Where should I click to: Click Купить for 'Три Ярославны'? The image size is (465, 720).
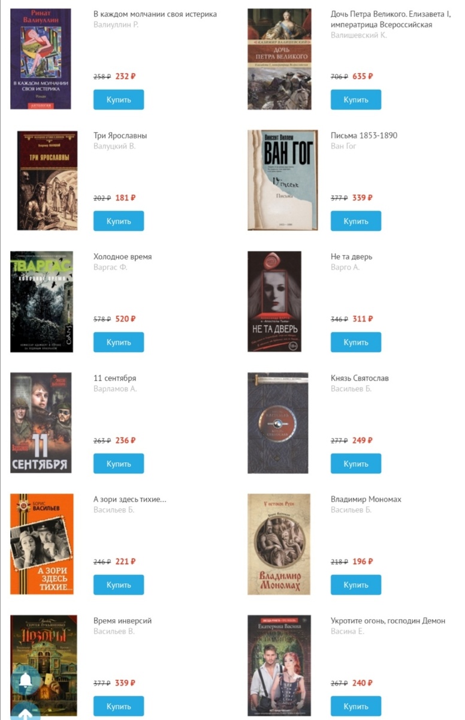click(119, 221)
